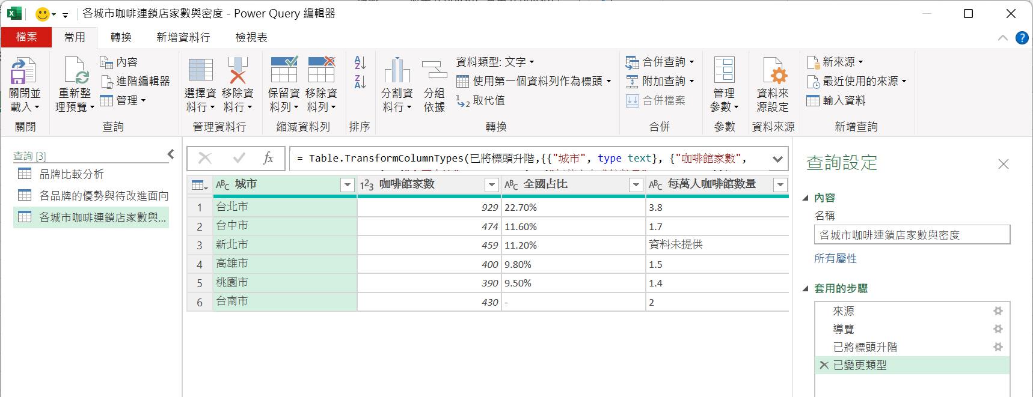Switch to the 轉換 ribbon tab
Viewport: 1033px width, 397px height.
[121, 37]
